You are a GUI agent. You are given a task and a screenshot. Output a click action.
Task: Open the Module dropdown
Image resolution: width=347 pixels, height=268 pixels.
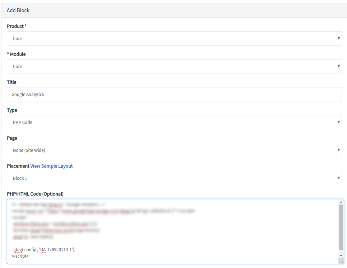174,66
